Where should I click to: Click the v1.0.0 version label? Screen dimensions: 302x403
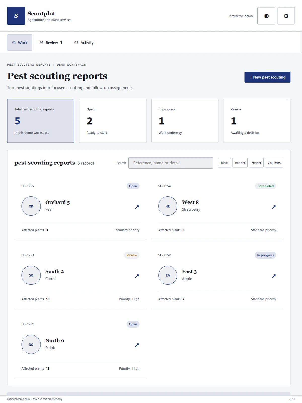(x=292, y=399)
